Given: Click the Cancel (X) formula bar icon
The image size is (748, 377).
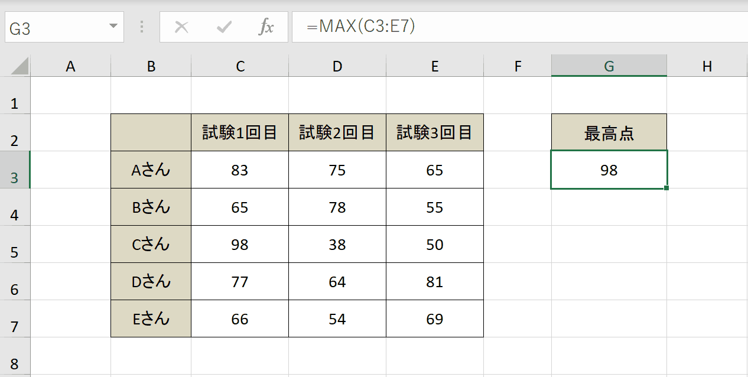Looking at the screenshot, I should (181, 27).
